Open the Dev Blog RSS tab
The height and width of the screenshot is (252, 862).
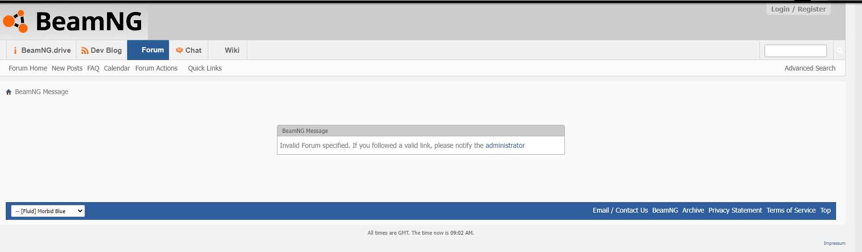click(101, 50)
